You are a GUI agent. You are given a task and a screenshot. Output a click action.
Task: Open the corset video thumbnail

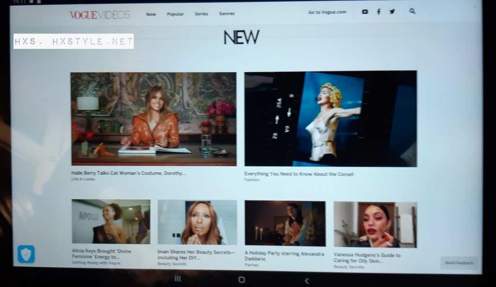pyautogui.click(x=330, y=119)
